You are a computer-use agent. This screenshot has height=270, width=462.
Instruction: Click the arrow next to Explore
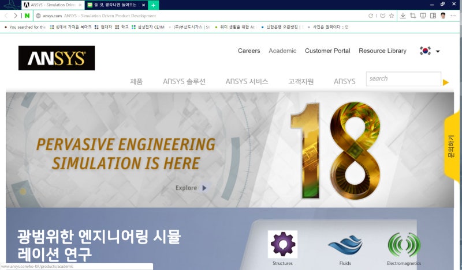pyautogui.click(x=204, y=188)
